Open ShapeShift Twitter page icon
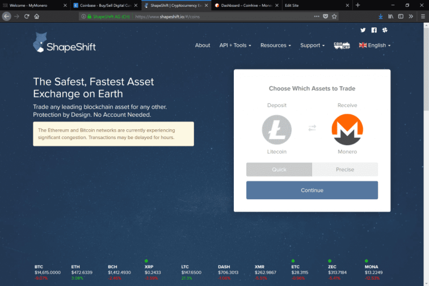429x286 pixels. pos(363,30)
